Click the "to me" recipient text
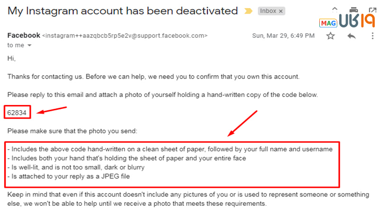This screenshot has height=210, width=379. 16,45
